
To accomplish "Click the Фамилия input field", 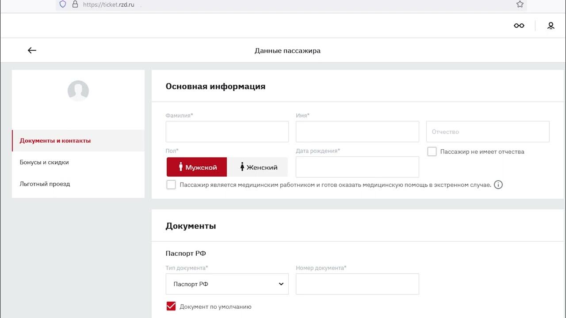I will [x=227, y=132].
